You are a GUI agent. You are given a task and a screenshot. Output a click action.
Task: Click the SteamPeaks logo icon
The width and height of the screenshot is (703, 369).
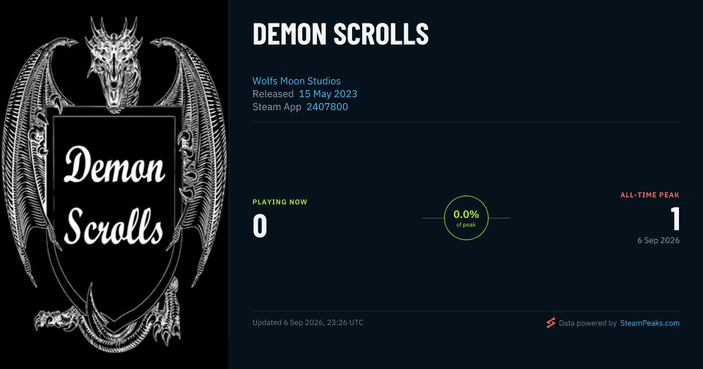[x=551, y=323]
